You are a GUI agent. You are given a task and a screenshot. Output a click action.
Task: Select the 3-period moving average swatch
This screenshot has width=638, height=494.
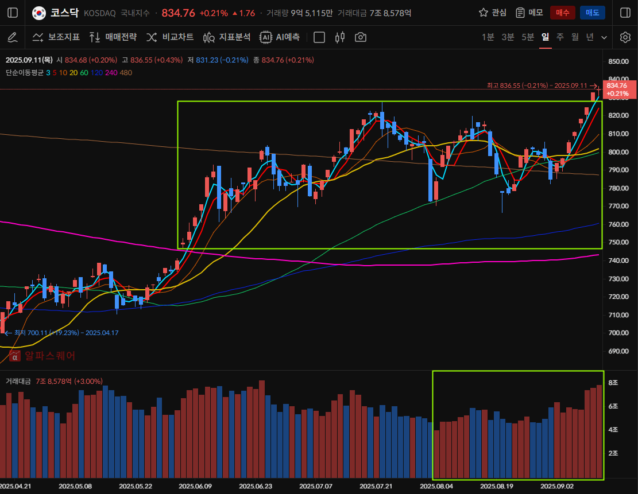pyautogui.click(x=48, y=73)
